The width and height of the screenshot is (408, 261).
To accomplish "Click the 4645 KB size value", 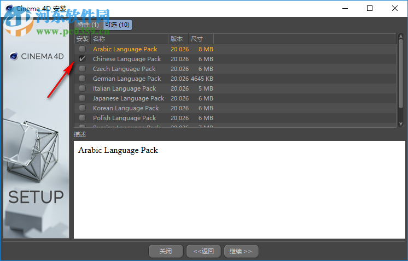I will [x=202, y=79].
